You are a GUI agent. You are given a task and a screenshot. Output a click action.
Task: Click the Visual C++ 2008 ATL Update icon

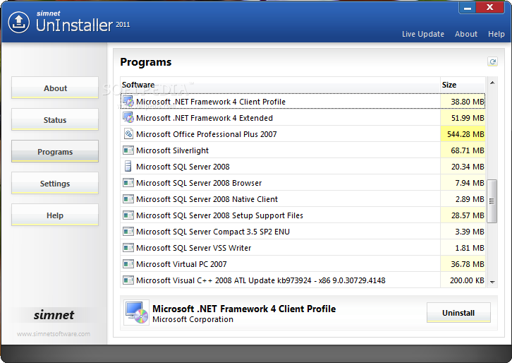128,280
